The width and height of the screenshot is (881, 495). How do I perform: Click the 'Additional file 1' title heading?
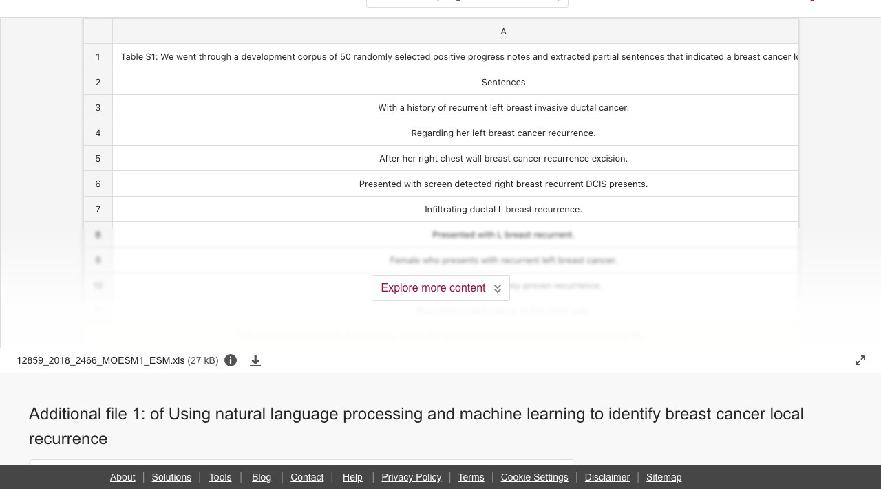click(416, 426)
